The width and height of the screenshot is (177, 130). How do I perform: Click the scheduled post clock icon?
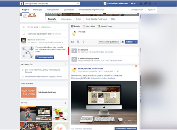[74, 59]
